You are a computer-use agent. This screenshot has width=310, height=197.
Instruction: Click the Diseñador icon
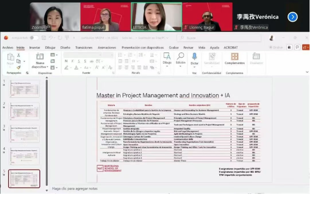tap(257, 57)
